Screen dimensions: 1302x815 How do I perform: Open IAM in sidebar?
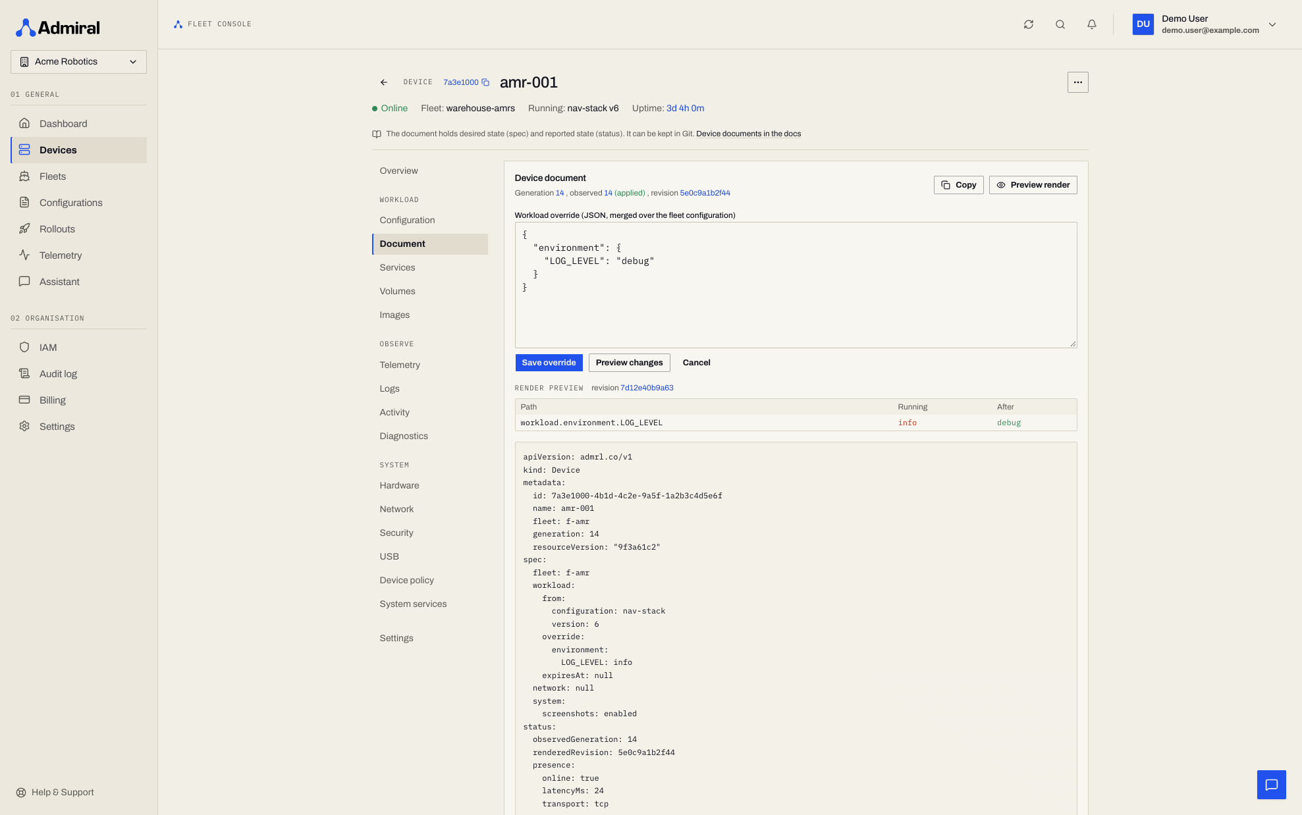pyautogui.click(x=78, y=348)
